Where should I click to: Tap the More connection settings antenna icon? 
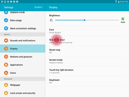[x=6, y=28]
